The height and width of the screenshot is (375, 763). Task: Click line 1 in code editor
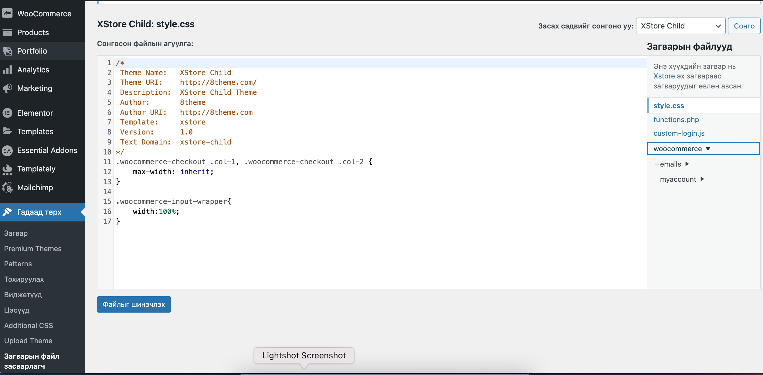(x=379, y=63)
